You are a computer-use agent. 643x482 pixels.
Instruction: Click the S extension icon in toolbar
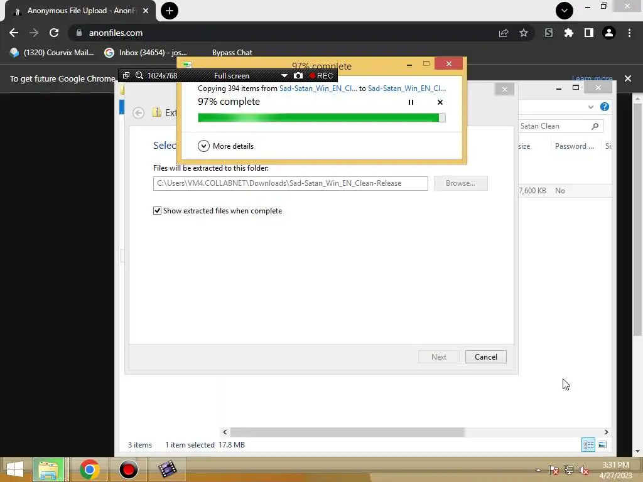coord(549,33)
